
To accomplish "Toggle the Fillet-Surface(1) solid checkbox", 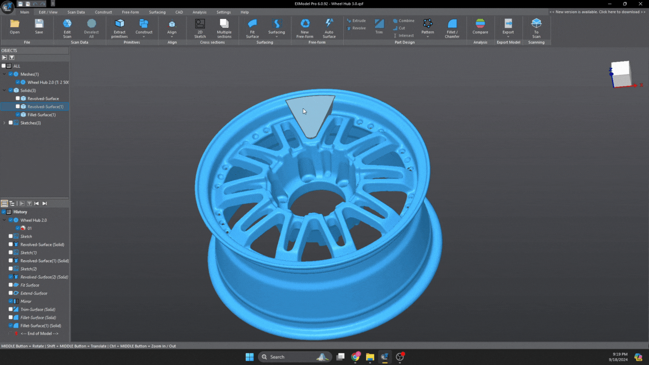I will pos(18,115).
